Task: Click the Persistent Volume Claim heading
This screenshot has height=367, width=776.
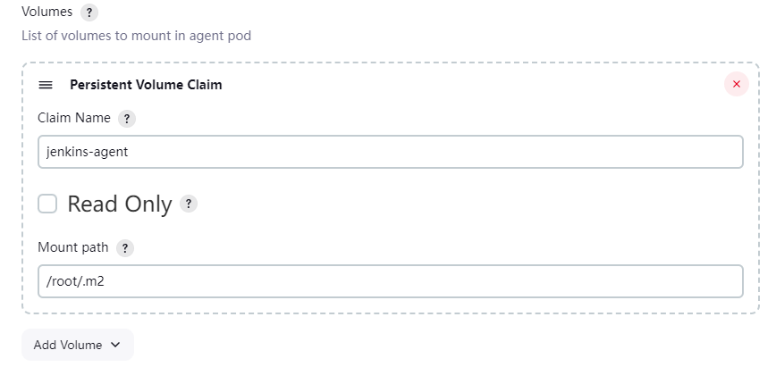Action: pyautogui.click(x=146, y=85)
